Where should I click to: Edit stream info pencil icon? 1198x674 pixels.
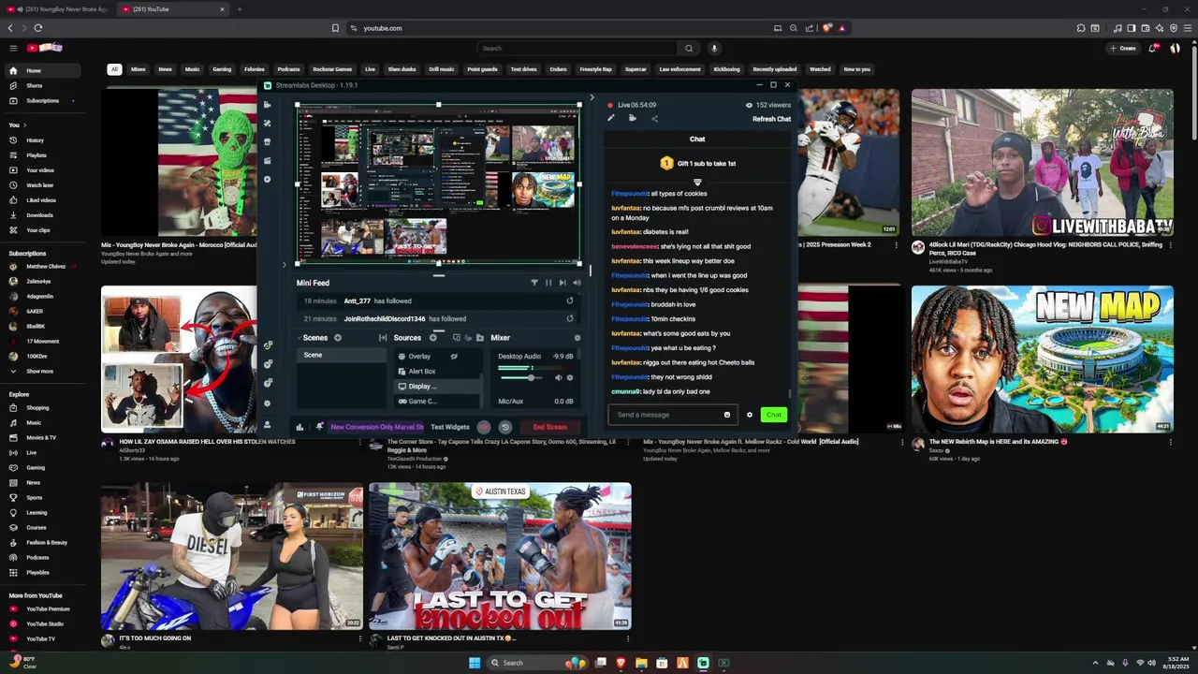coord(611,118)
